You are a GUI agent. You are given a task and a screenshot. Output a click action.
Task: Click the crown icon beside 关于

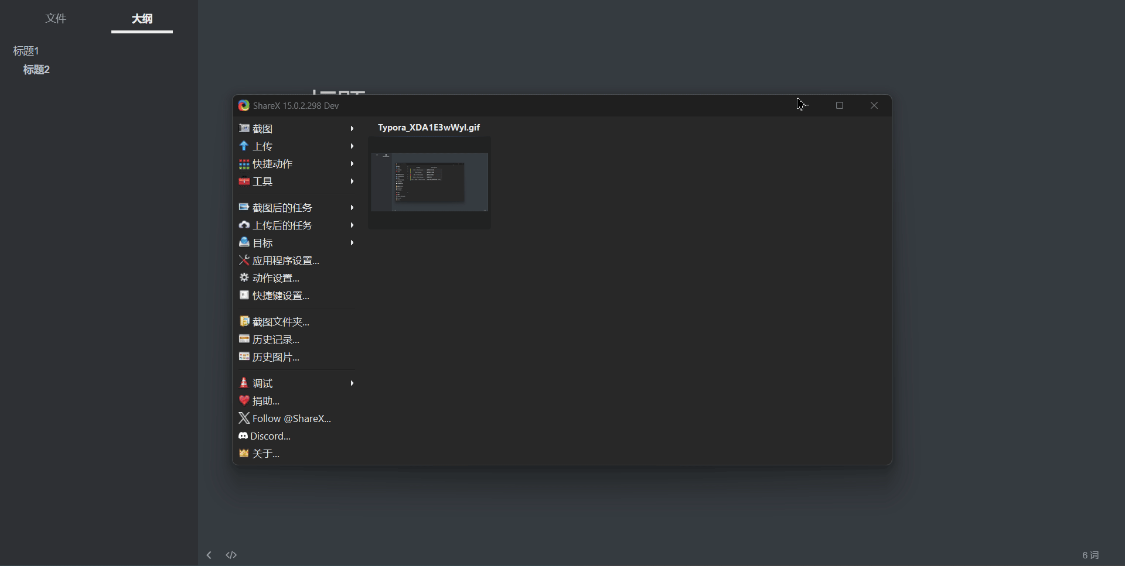[244, 453]
